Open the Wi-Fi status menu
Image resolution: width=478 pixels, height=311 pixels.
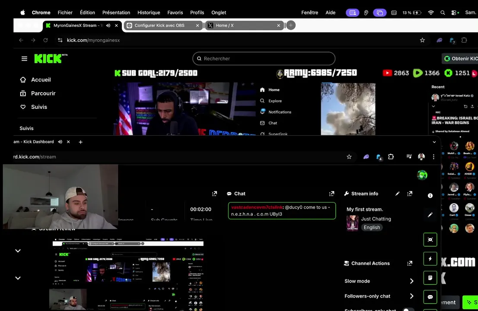click(431, 13)
